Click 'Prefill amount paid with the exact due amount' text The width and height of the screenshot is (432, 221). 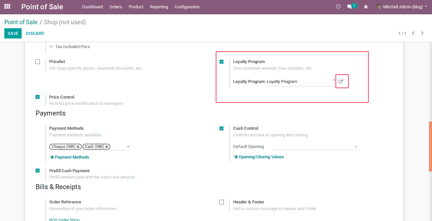pyautogui.click(x=92, y=177)
